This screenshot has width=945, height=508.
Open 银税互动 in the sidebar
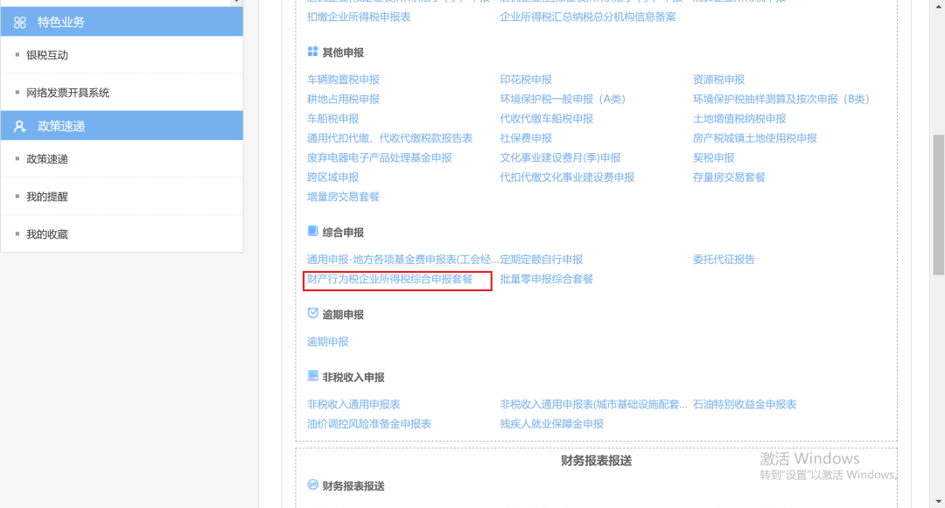[x=47, y=55]
